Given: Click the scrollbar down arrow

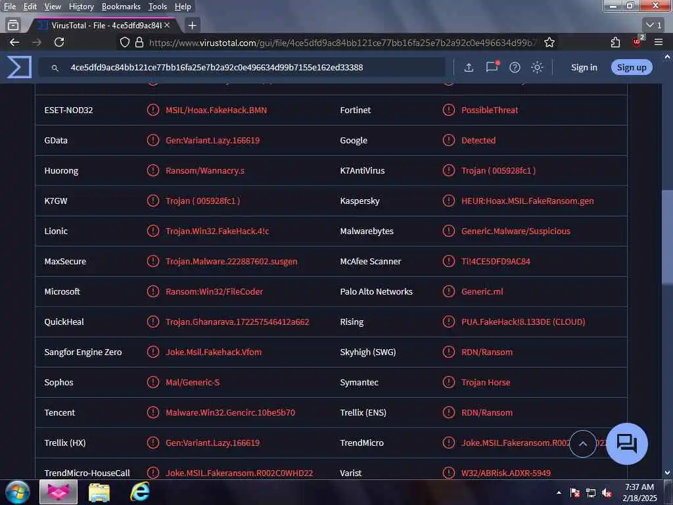Looking at the screenshot, I should (667, 473).
